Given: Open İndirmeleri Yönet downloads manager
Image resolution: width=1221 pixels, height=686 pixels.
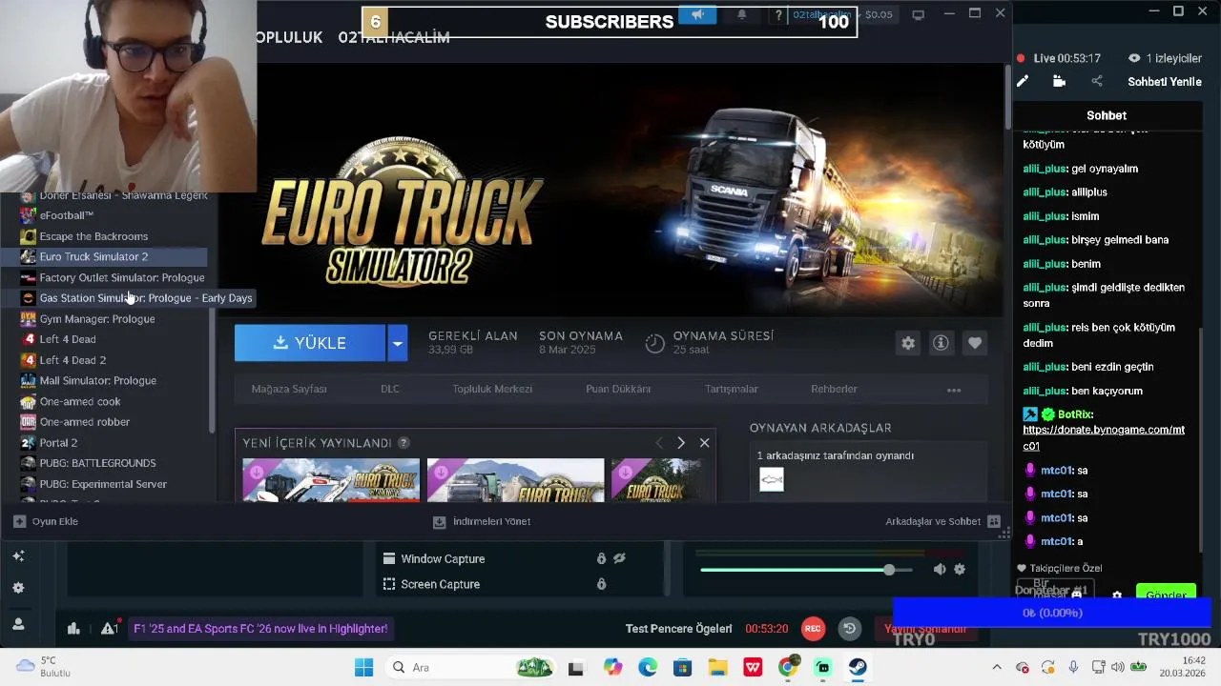Looking at the screenshot, I should tap(482, 521).
